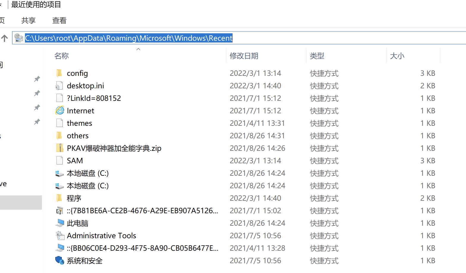Select the SAM entry name

coord(75,161)
